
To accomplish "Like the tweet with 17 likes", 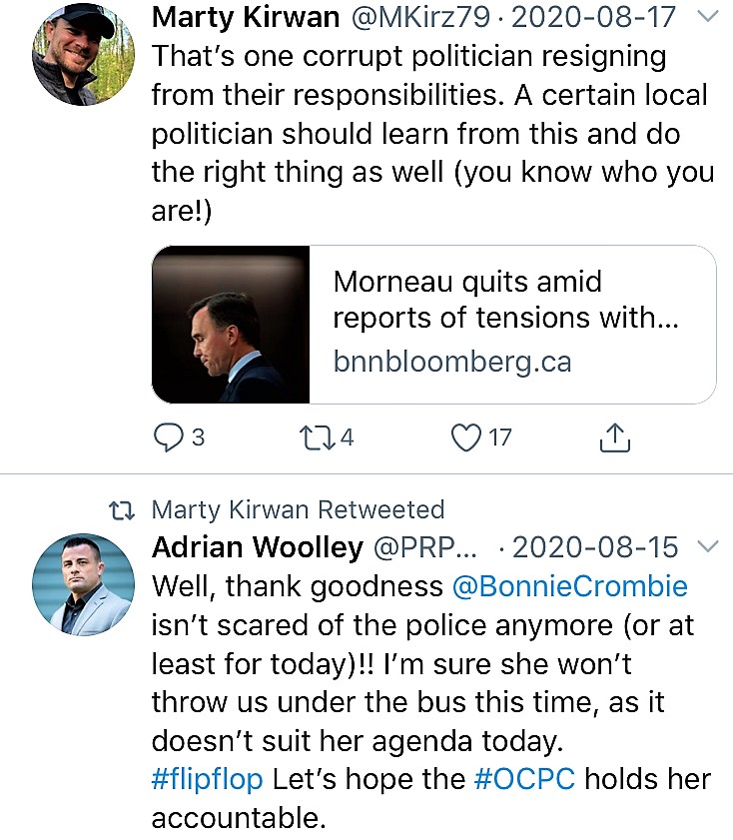I will pyautogui.click(x=465, y=437).
